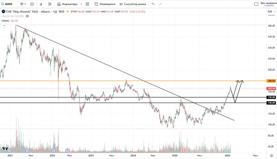Click the ЗАКР 165,94 close value
The height and width of the screenshot is (159, 277).
pyautogui.click(x=121, y=11)
